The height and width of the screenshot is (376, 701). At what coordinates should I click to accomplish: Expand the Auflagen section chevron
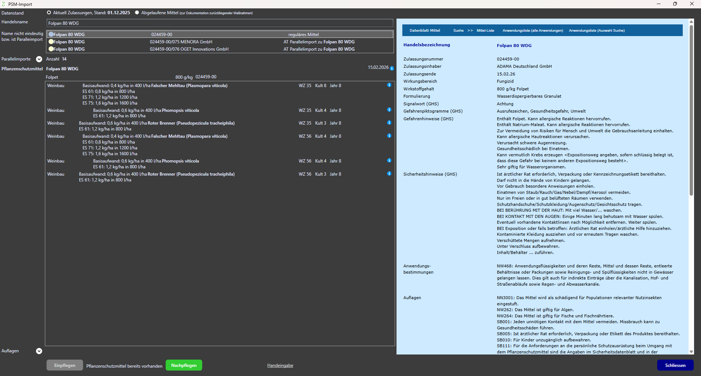[39, 351]
